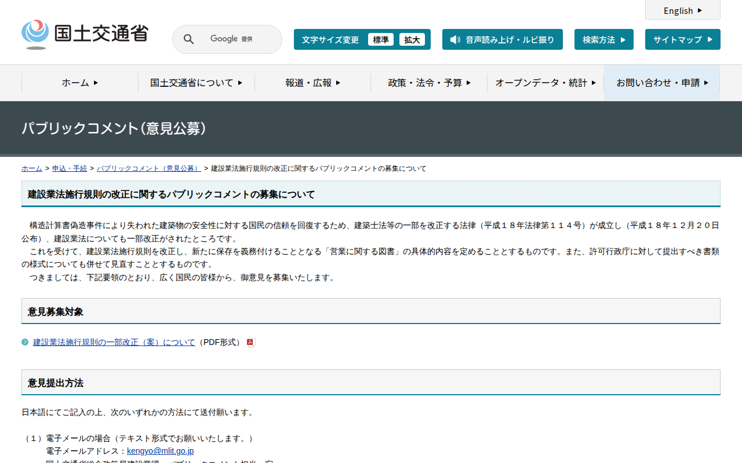The width and height of the screenshot is (742, 463).
Task: Click the speaker icon for audio reading
Action: pos(455,40)
